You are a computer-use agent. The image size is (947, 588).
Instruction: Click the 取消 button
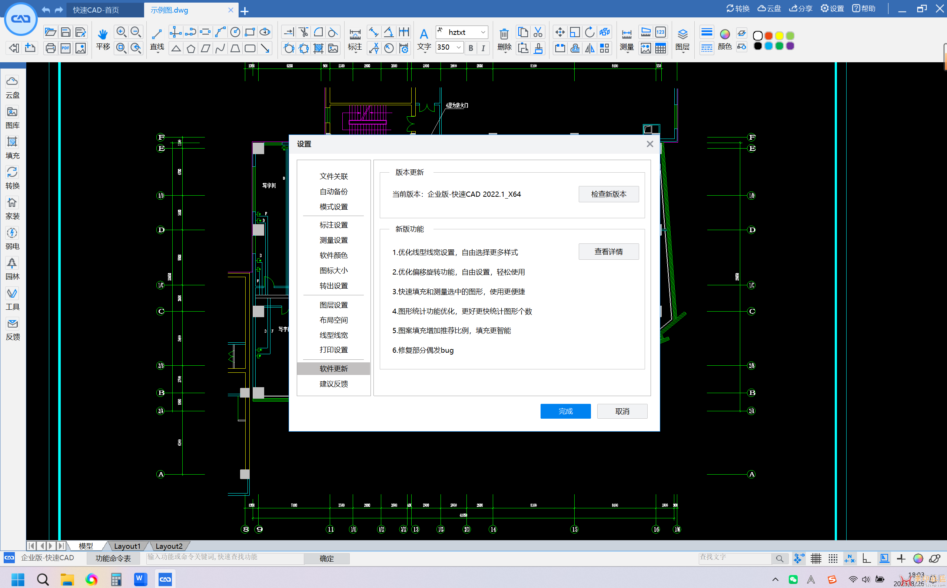click(622, 411)
